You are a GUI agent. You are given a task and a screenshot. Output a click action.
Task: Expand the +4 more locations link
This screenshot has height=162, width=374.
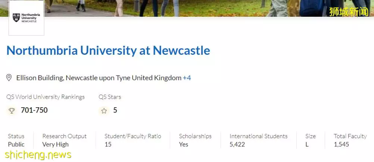click(x=187, y=78)
